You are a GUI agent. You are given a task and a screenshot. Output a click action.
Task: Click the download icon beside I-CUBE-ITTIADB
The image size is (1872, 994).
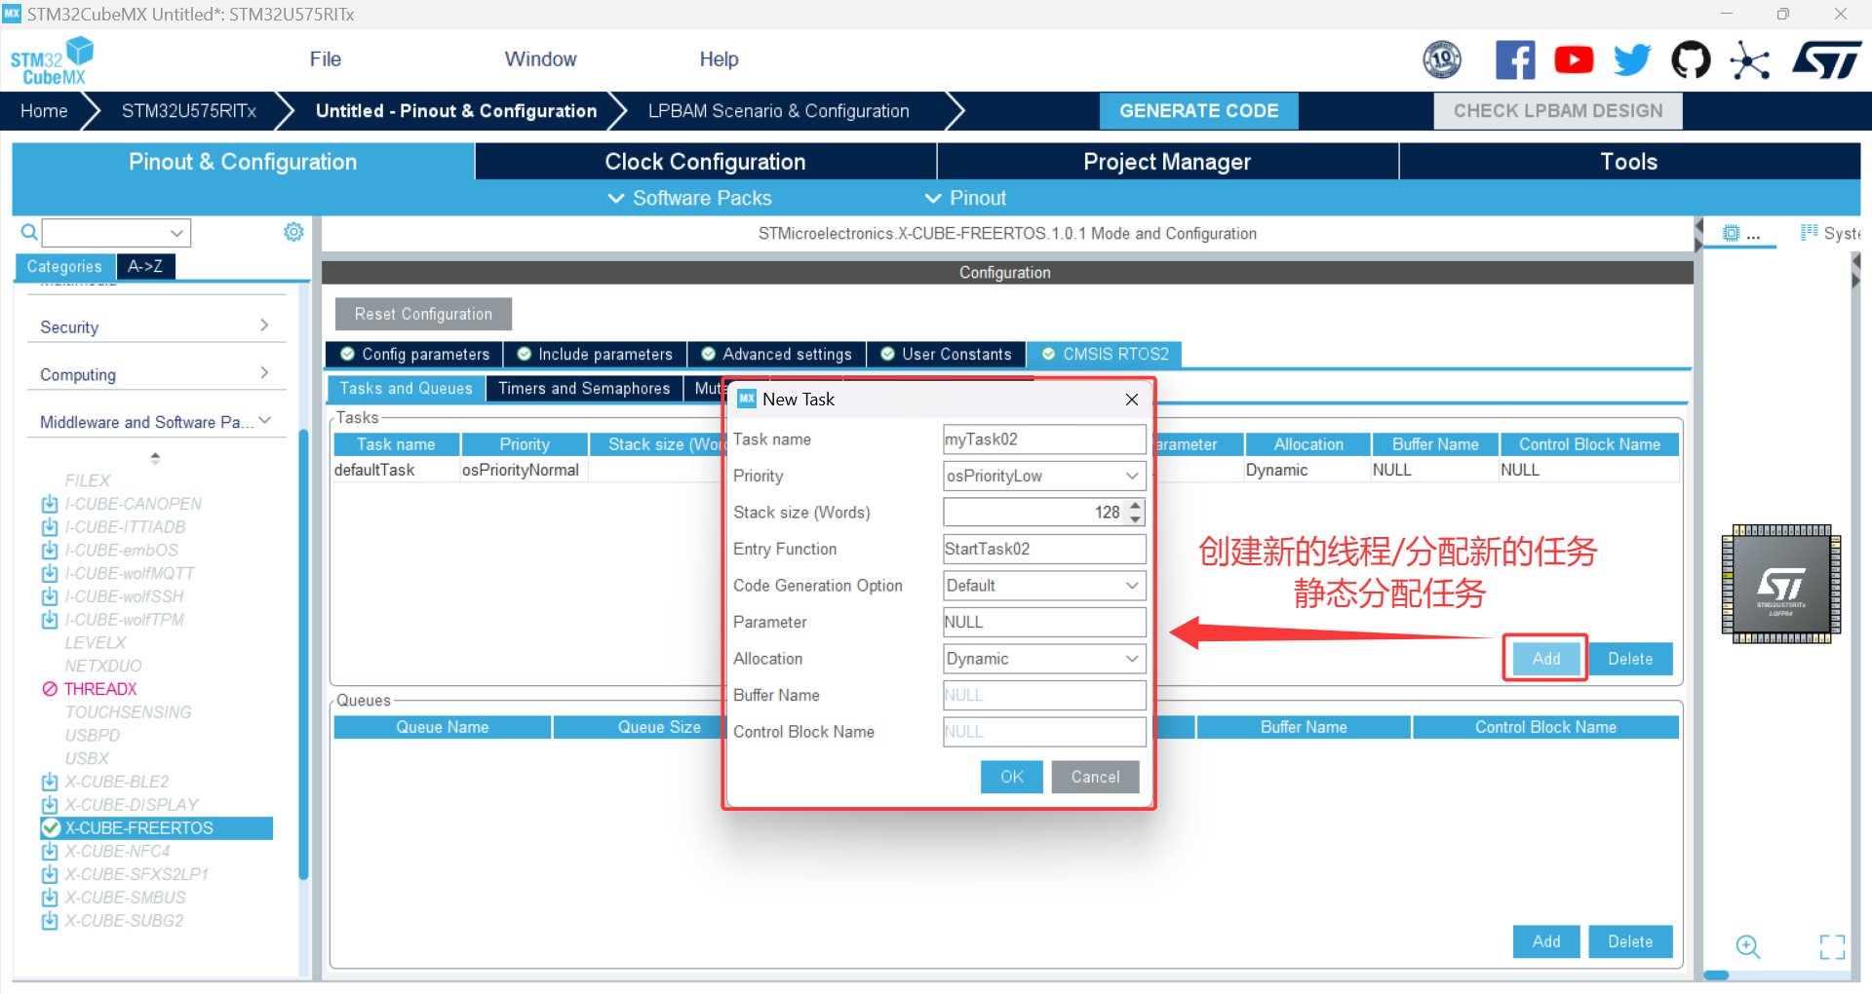(50, 527)
